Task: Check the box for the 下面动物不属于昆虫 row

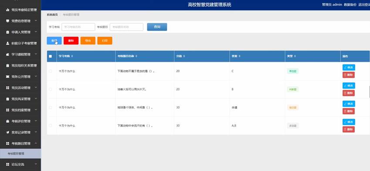Action: pos(50,71)
